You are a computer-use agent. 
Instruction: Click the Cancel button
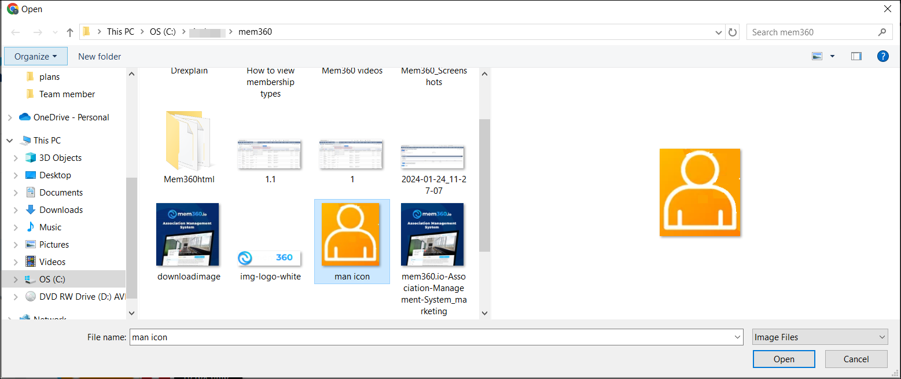(856, 359)
